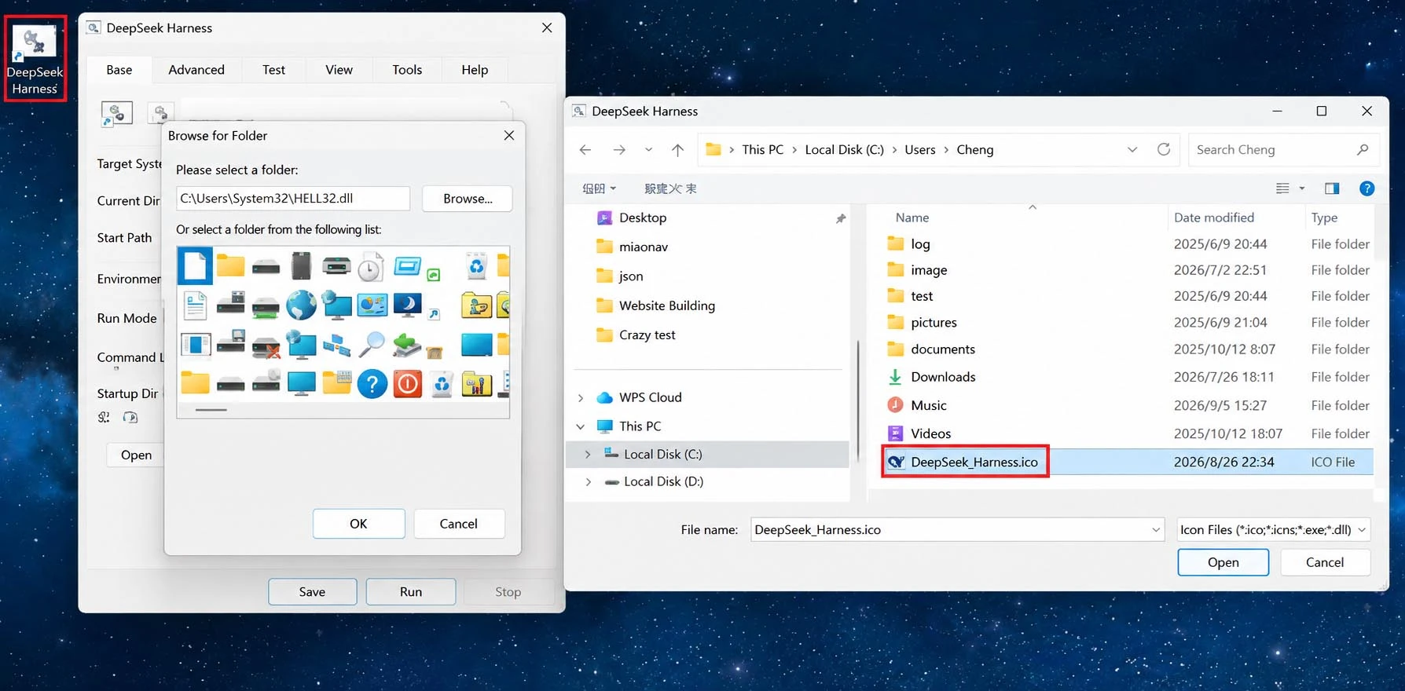Click Users in the address breadcrumb

pyautogui.click(x=919, y=150)
